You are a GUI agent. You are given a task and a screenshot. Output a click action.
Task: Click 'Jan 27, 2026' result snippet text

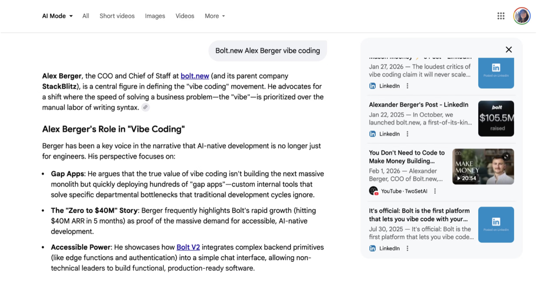[x=420, y=71]
